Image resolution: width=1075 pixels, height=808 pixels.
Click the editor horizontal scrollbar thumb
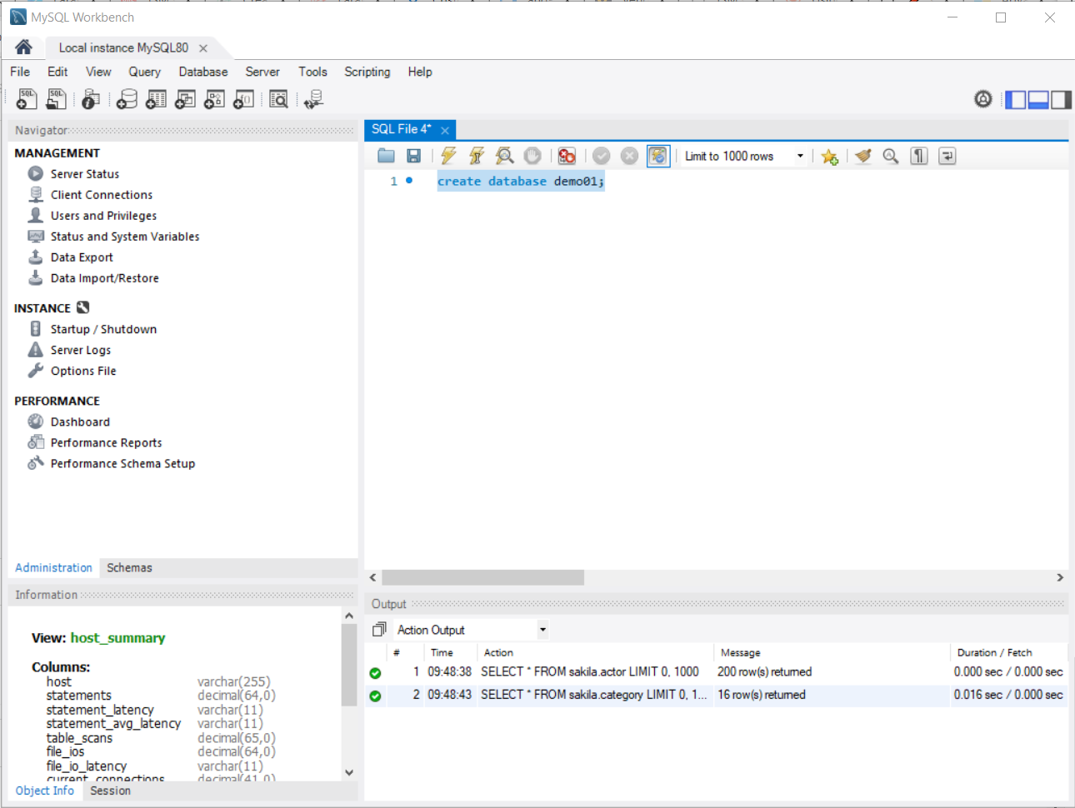tap(483, 577)
